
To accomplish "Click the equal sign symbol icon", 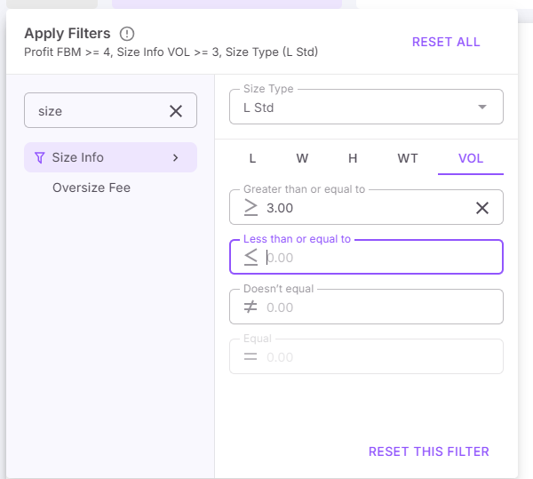I will tap(251, 356).
